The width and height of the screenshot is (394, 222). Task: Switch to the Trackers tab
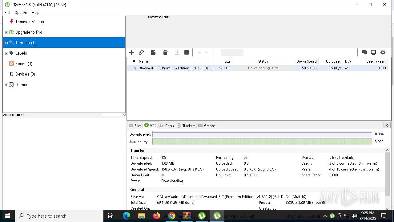pos(186,125)
